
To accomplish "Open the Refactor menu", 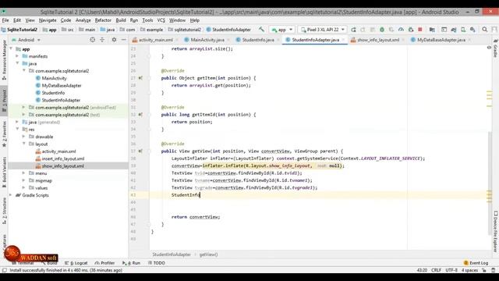I will click(103, 20).
